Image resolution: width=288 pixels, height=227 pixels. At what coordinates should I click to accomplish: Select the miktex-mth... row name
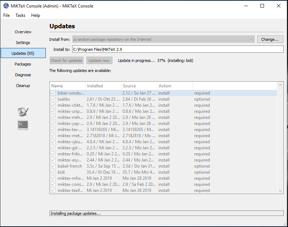(70, 117)
